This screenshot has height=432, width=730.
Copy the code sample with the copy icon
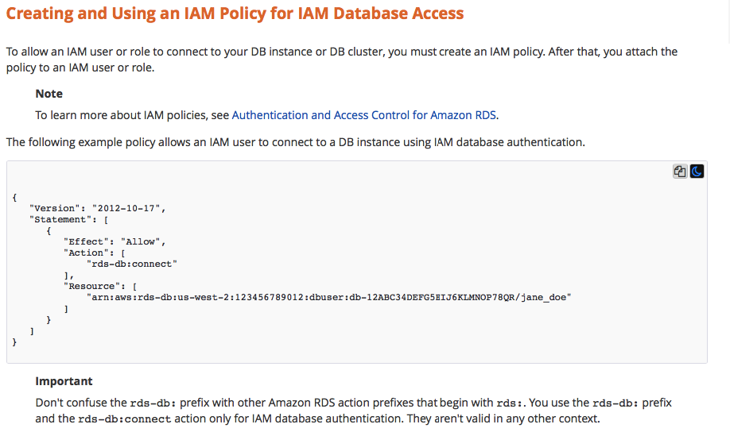click(x=680, y=172)
